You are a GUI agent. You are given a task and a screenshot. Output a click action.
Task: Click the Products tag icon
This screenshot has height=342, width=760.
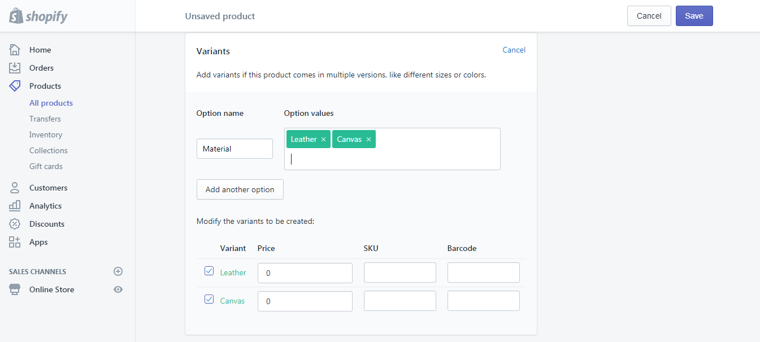(x=15, y=86)
